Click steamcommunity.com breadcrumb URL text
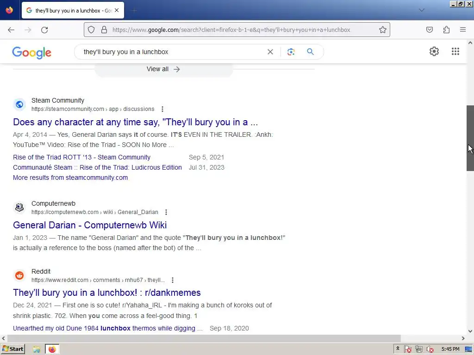Image resolution: width=474 pixels, height=355 pixels. tap(93, 109)
